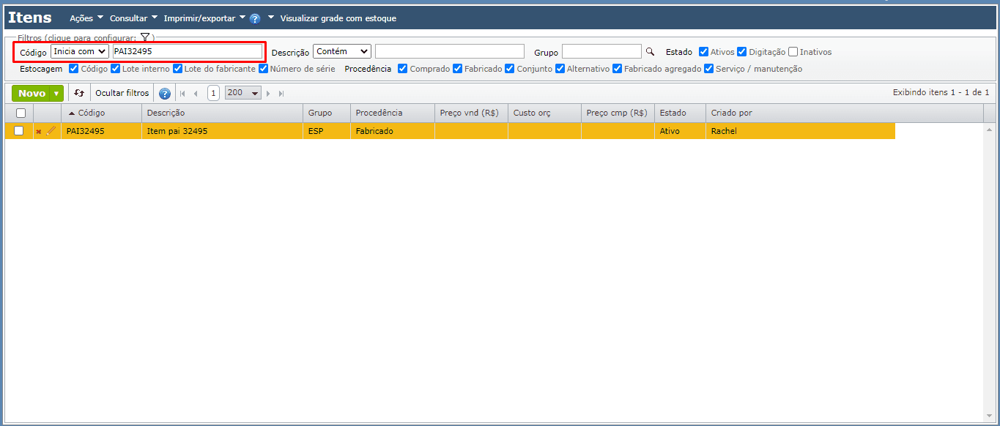Open the Código 'Inicia com' dropdown
The image size is (1000, 426).
[x=80, y=51]
